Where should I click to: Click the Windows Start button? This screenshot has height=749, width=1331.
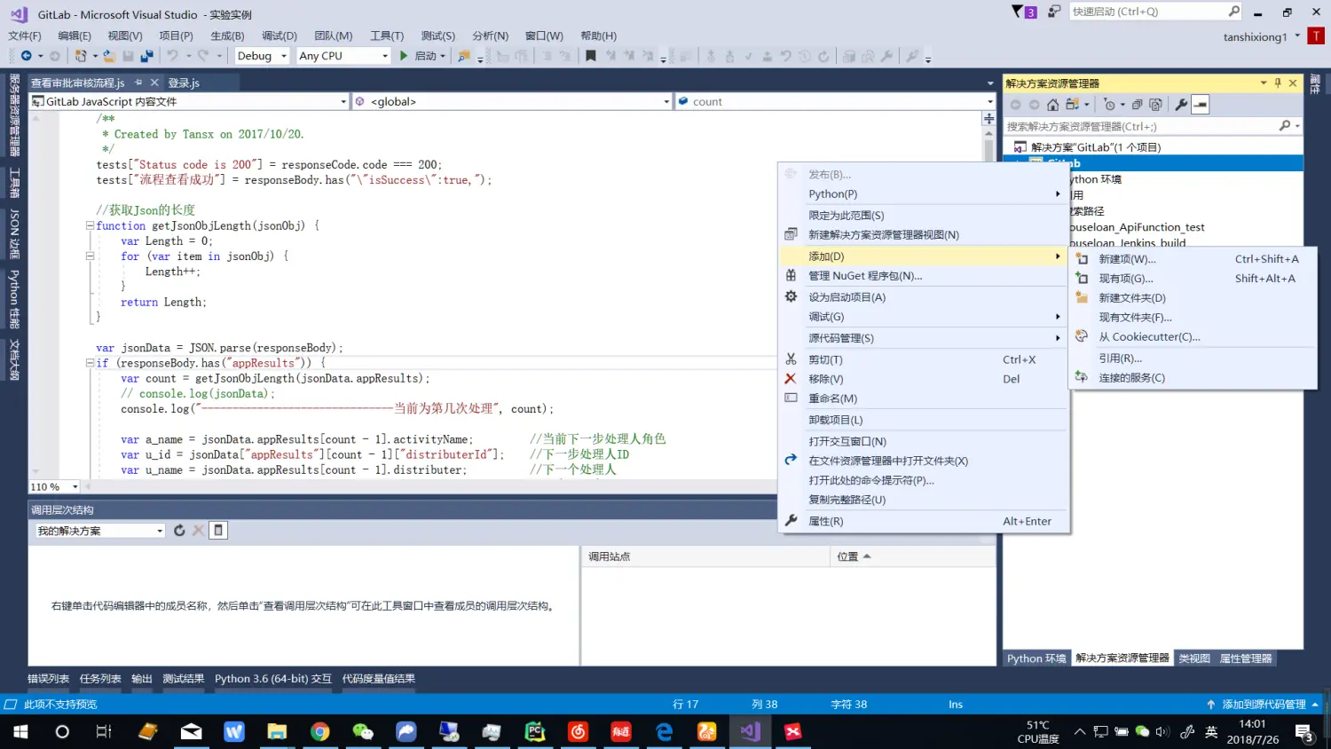coord(19,731)
